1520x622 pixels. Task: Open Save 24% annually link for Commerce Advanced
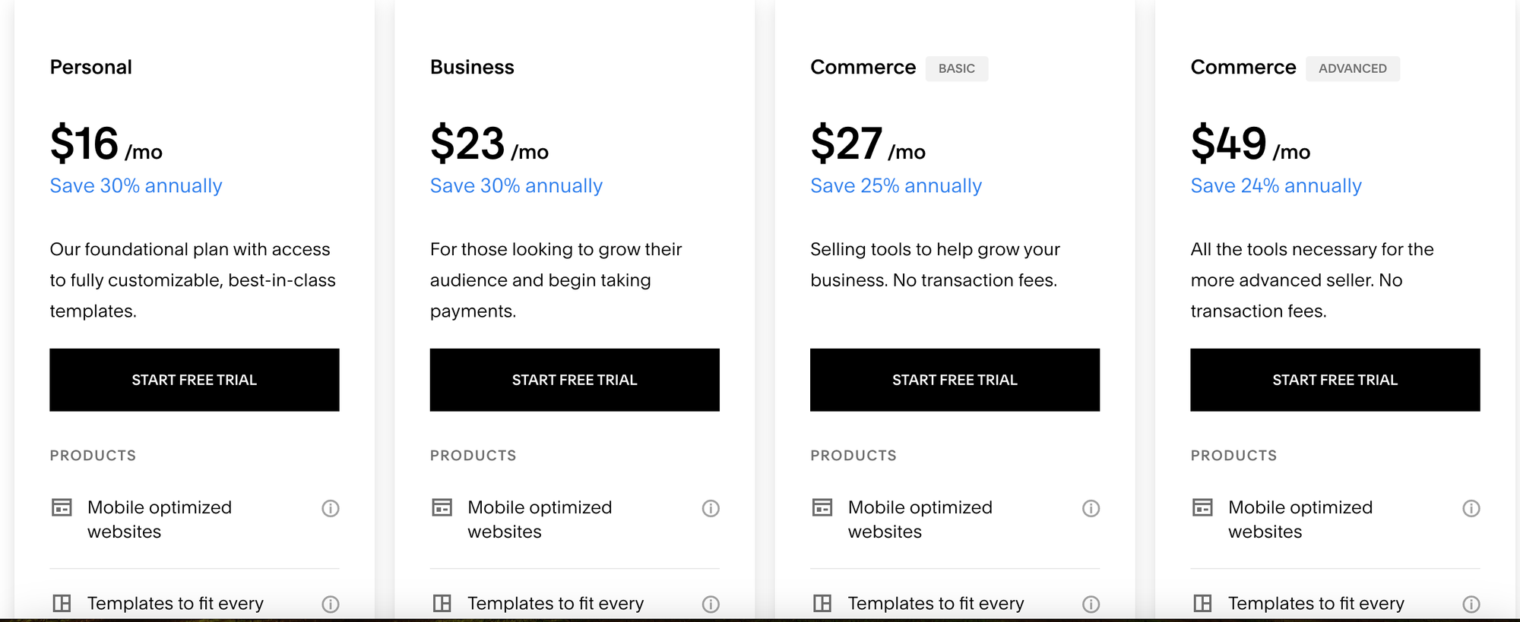pos(1276,185)
